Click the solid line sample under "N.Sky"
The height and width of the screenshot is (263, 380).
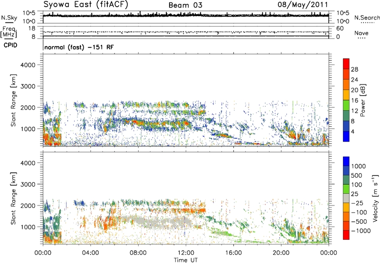point(9,22)
